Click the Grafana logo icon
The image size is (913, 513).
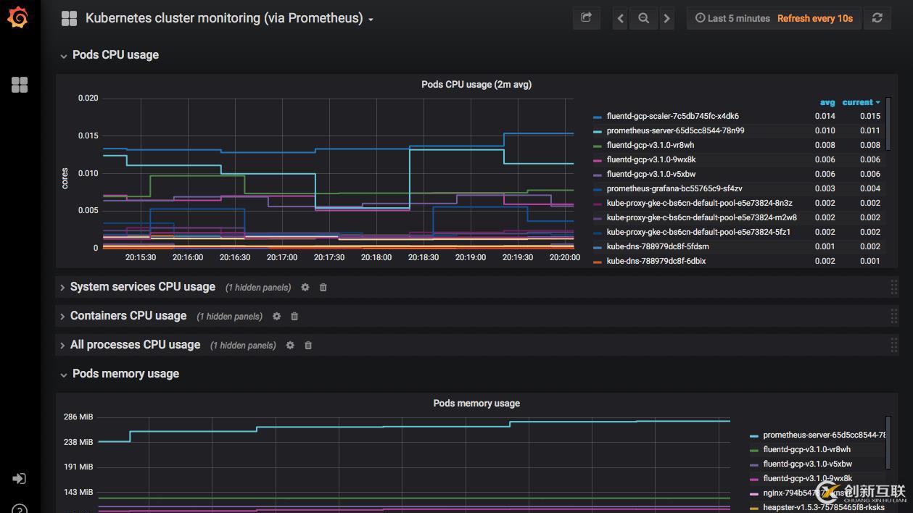pyautogui.click(x=18, y=18)
